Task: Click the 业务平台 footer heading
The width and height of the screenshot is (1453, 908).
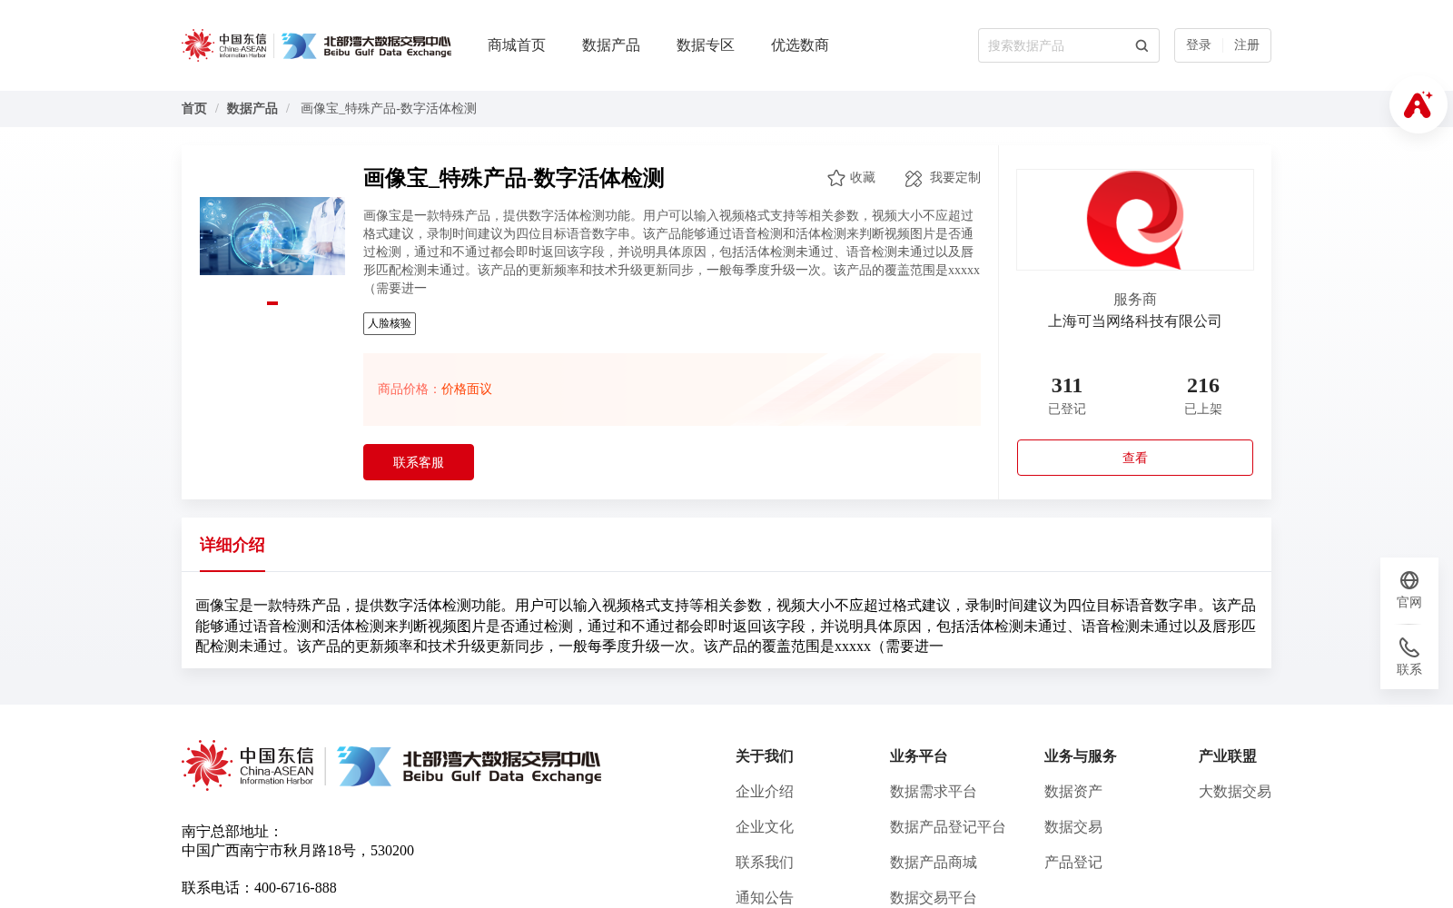Action: click(919, 756)
